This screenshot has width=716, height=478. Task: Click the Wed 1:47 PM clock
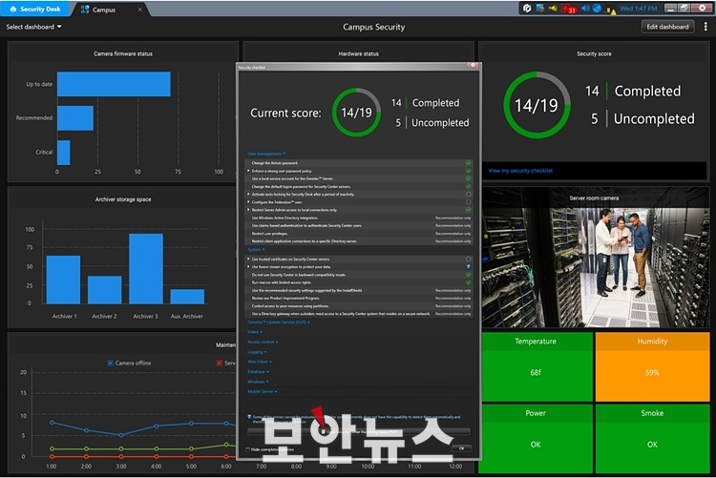(639, 9)
